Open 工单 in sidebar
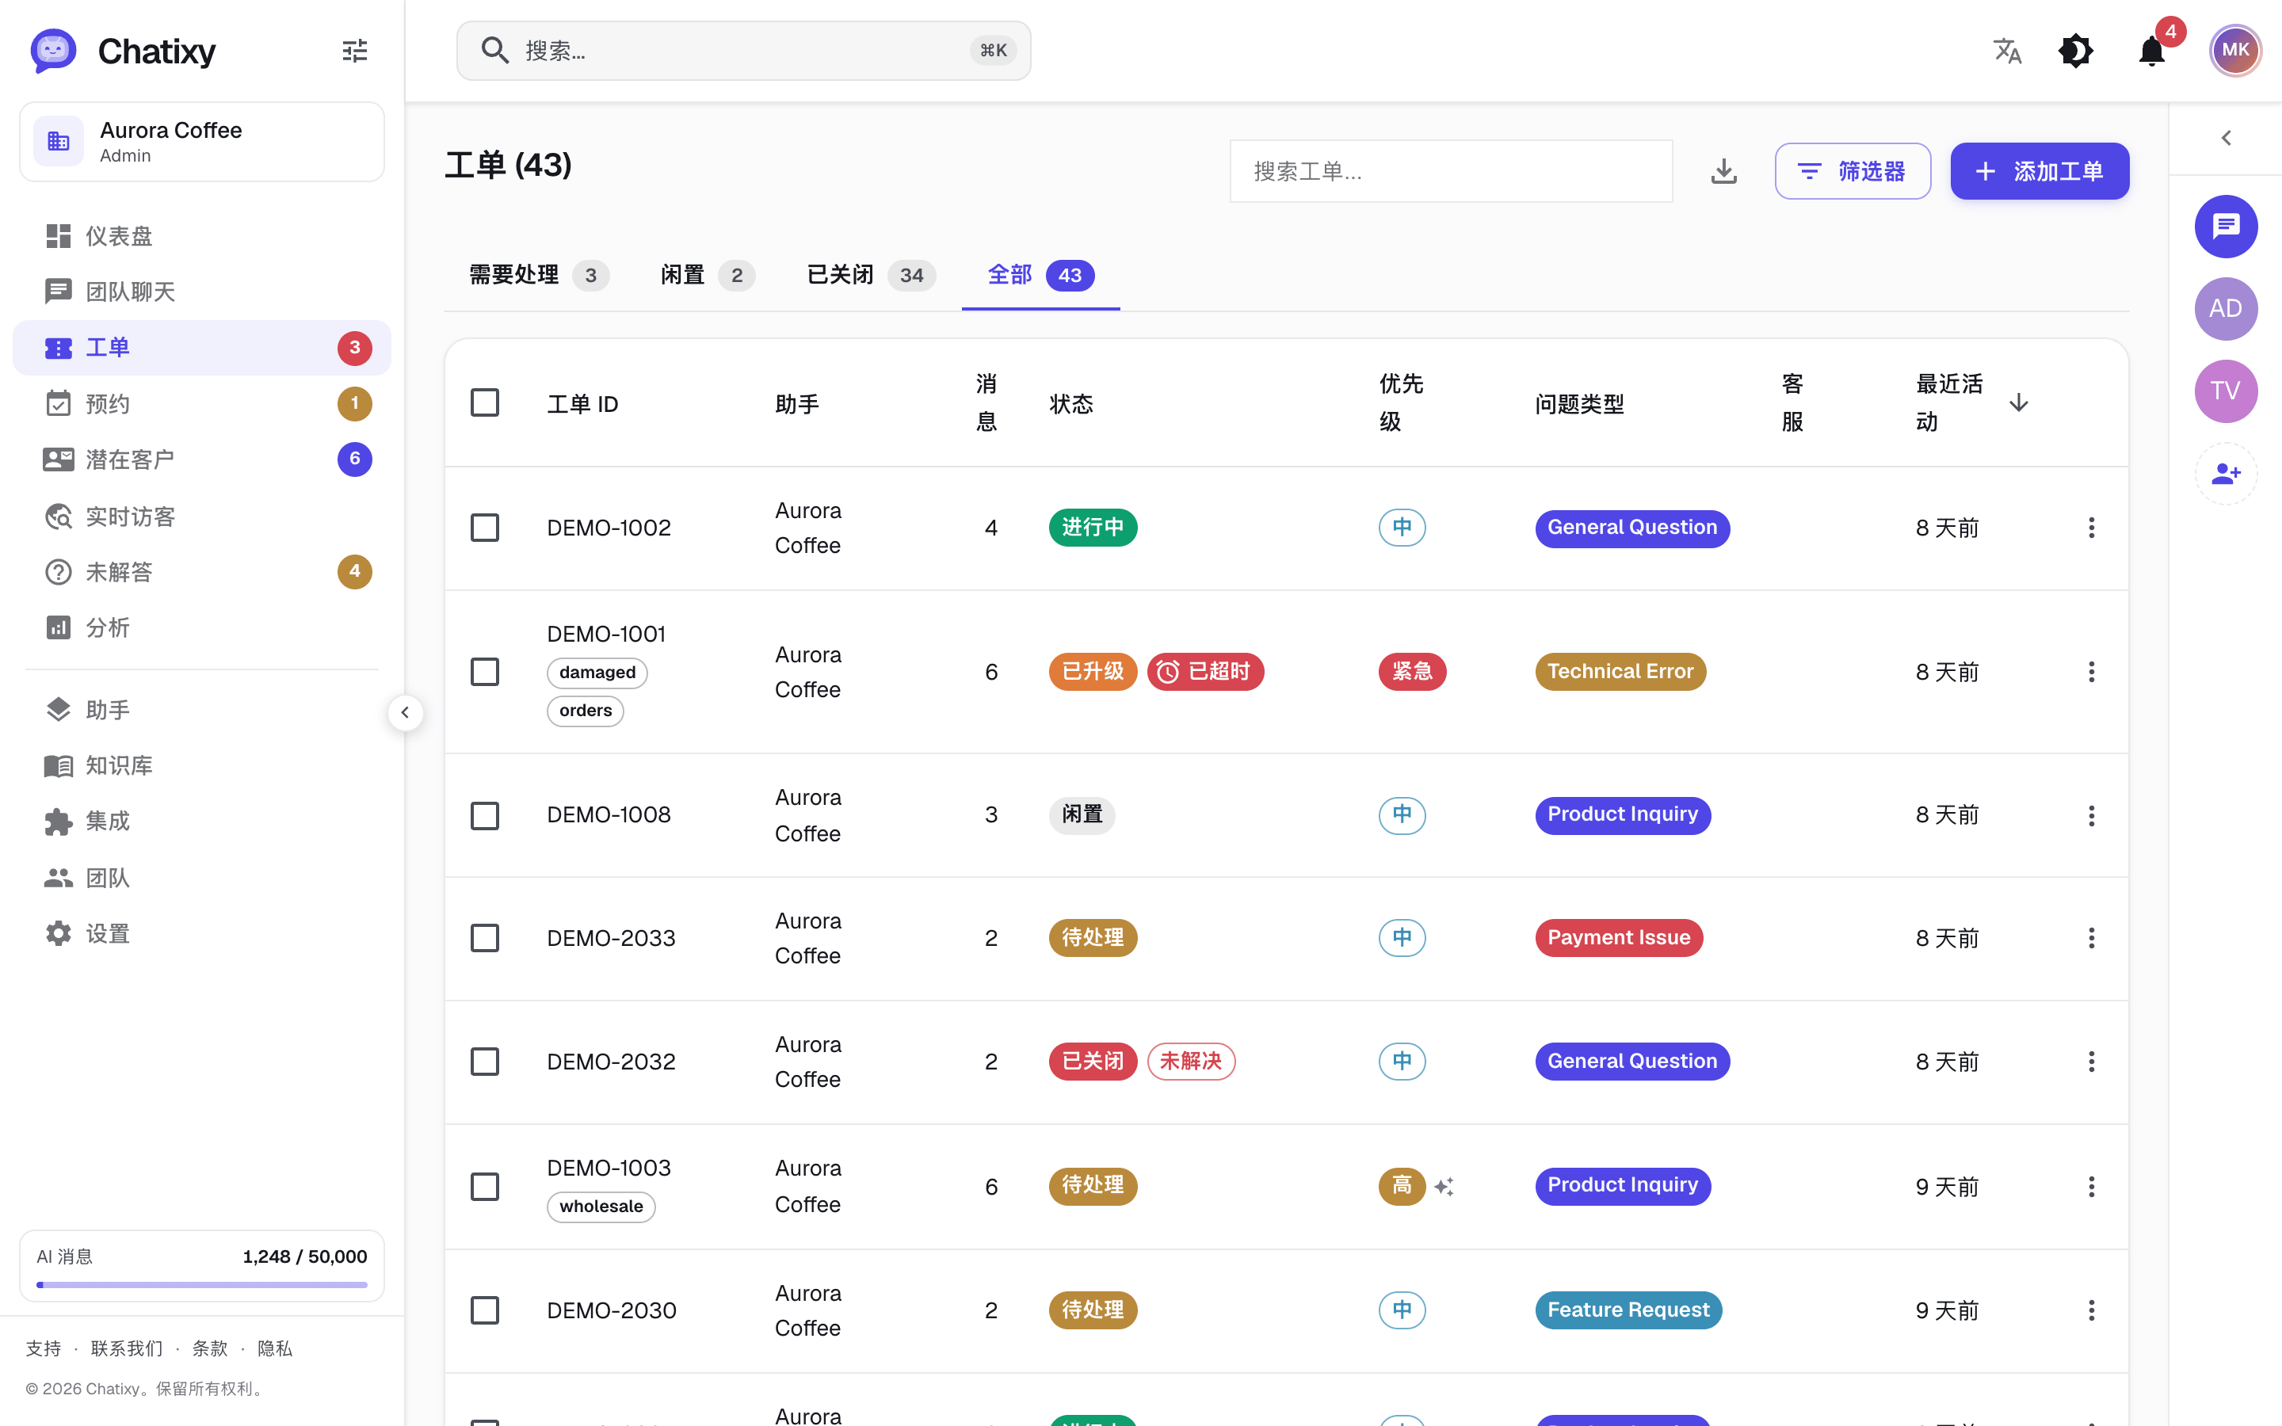Screen dimensions: 2282x1426 pos(202,347)
